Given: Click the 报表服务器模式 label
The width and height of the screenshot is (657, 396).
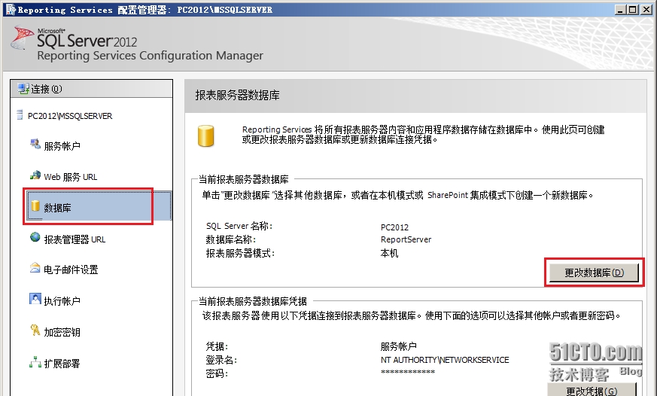Looking at the screenshot, I should click(240, 253).
